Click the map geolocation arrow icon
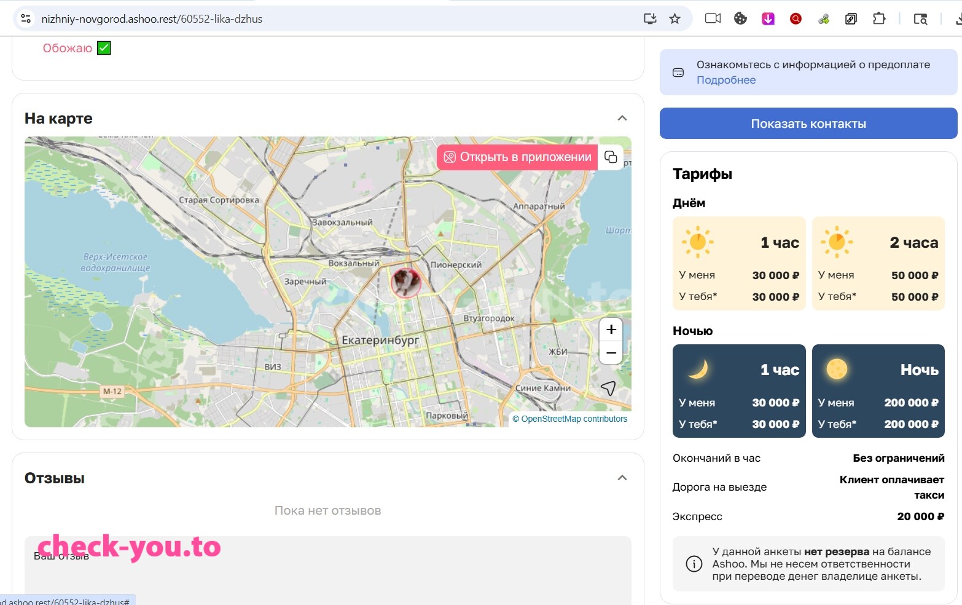The height and width of the screenshot is (605, 962). pos(608,388)
